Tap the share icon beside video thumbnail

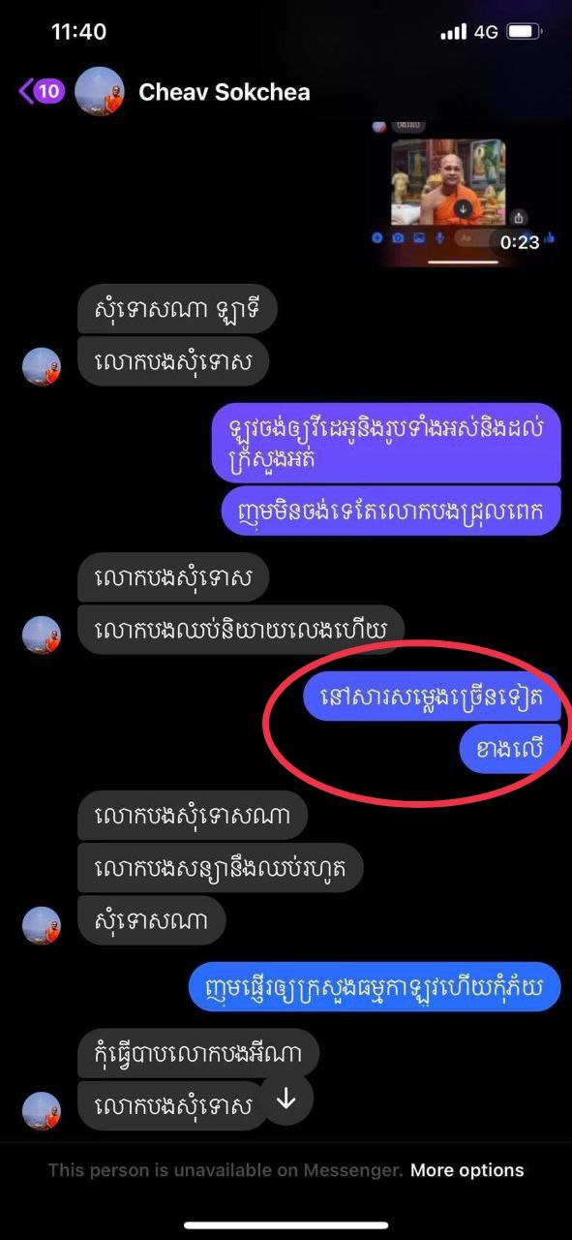click(x=520, y=217)
